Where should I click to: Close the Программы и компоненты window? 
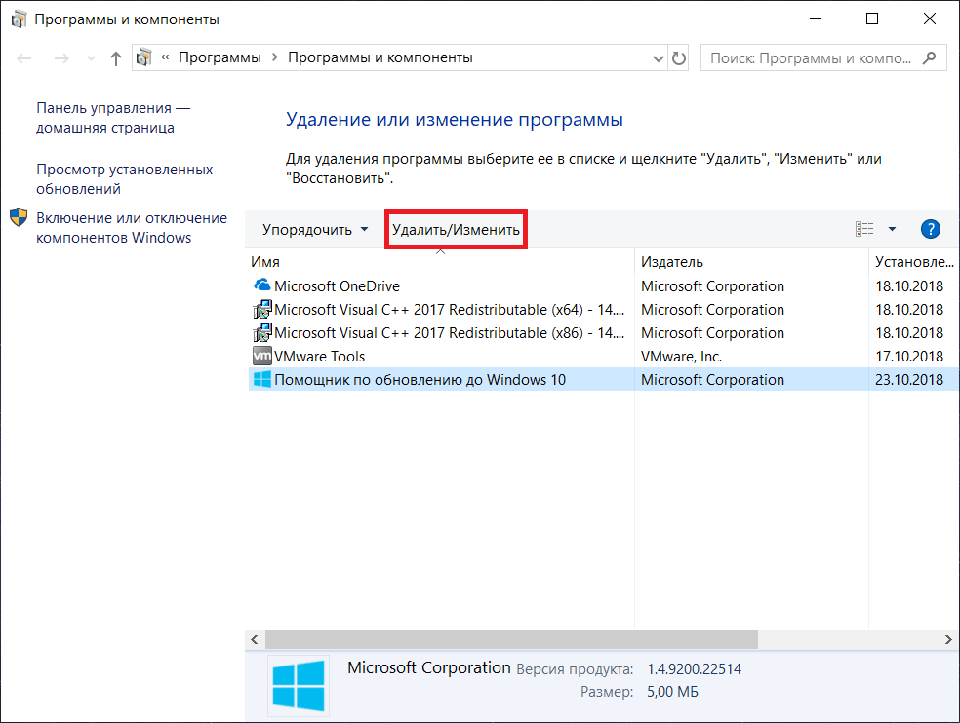[x=930, y=19]
